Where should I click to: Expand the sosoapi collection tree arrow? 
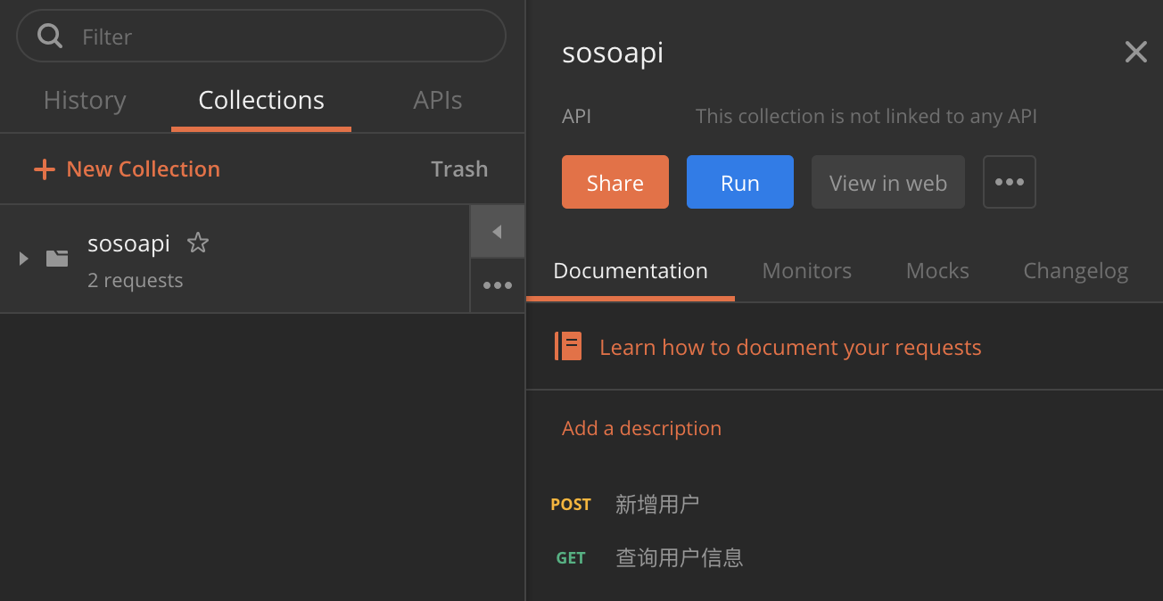24,259
